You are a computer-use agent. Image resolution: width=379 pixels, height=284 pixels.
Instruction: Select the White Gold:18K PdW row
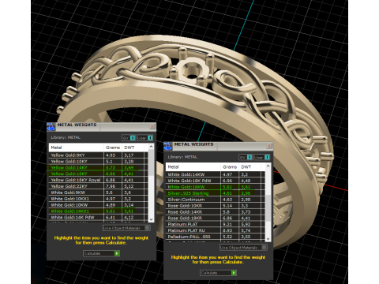click(x=216, y=181)
